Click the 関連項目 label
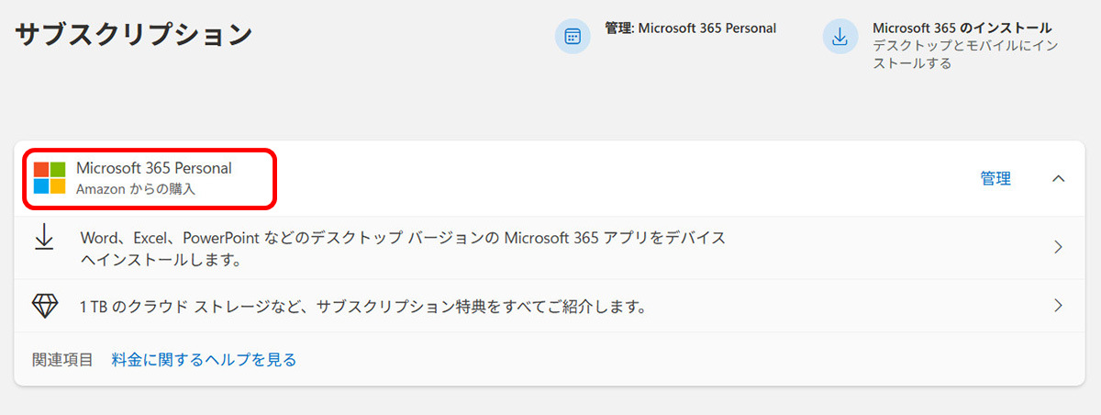Screen dimensions: 1101x415 coord(62,360)
